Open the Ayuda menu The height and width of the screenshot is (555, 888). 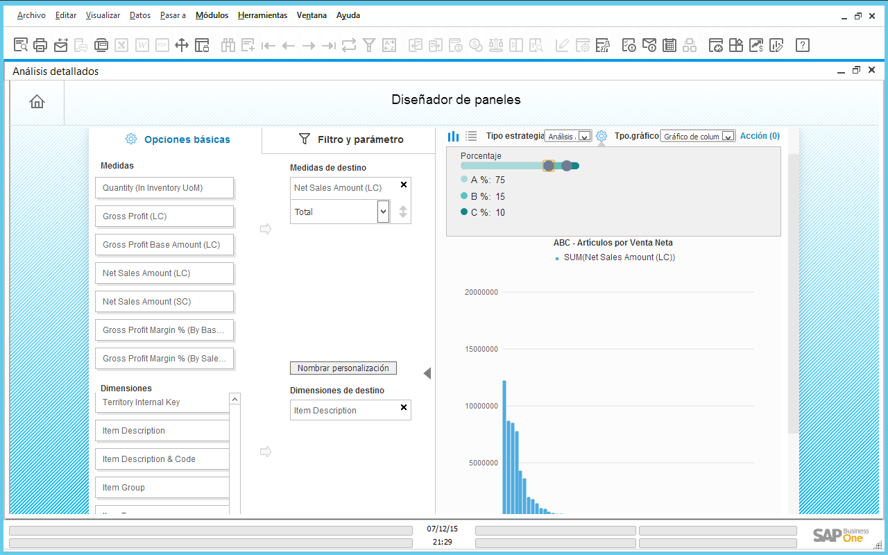(348, 15)
